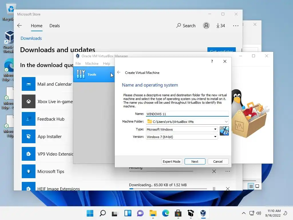The width and height of the screenshot is (293, 220).
Task: Click Next in Create Virtual Machine
Action: coord(195,162)
